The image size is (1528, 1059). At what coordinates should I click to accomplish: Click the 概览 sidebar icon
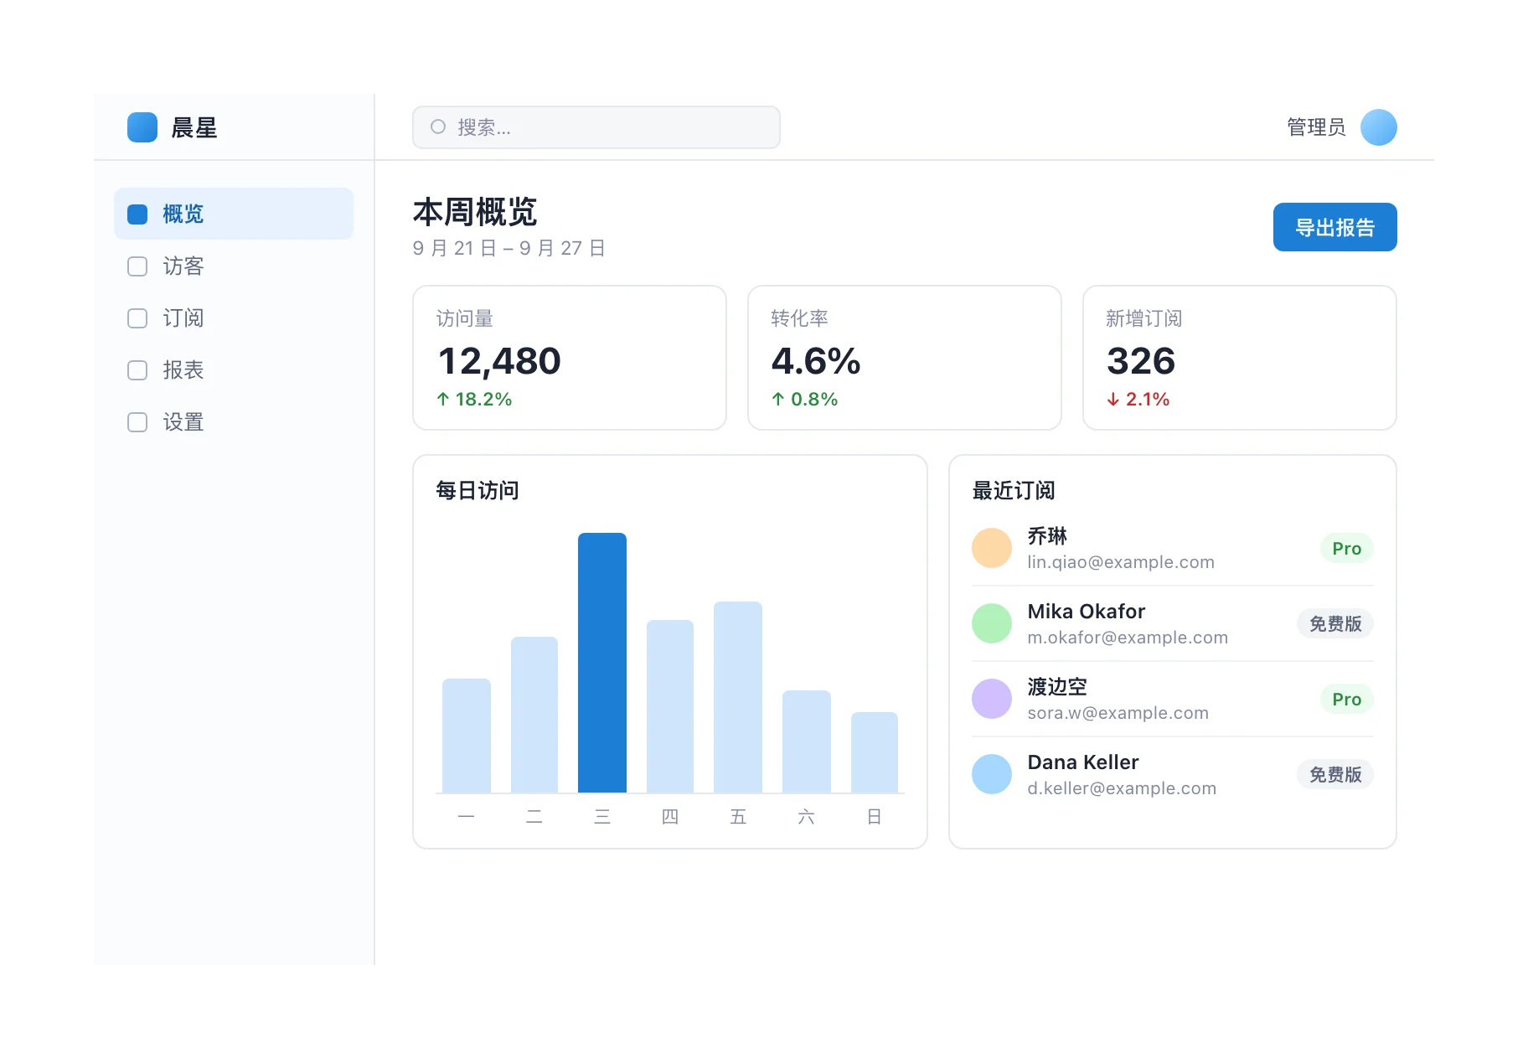(137, 214)
